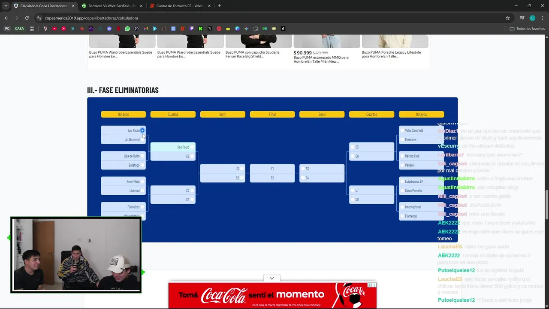Open the X (Twitter) bookmark icon
Viewport: 549px width, 309px height.
tap(210, 29)
